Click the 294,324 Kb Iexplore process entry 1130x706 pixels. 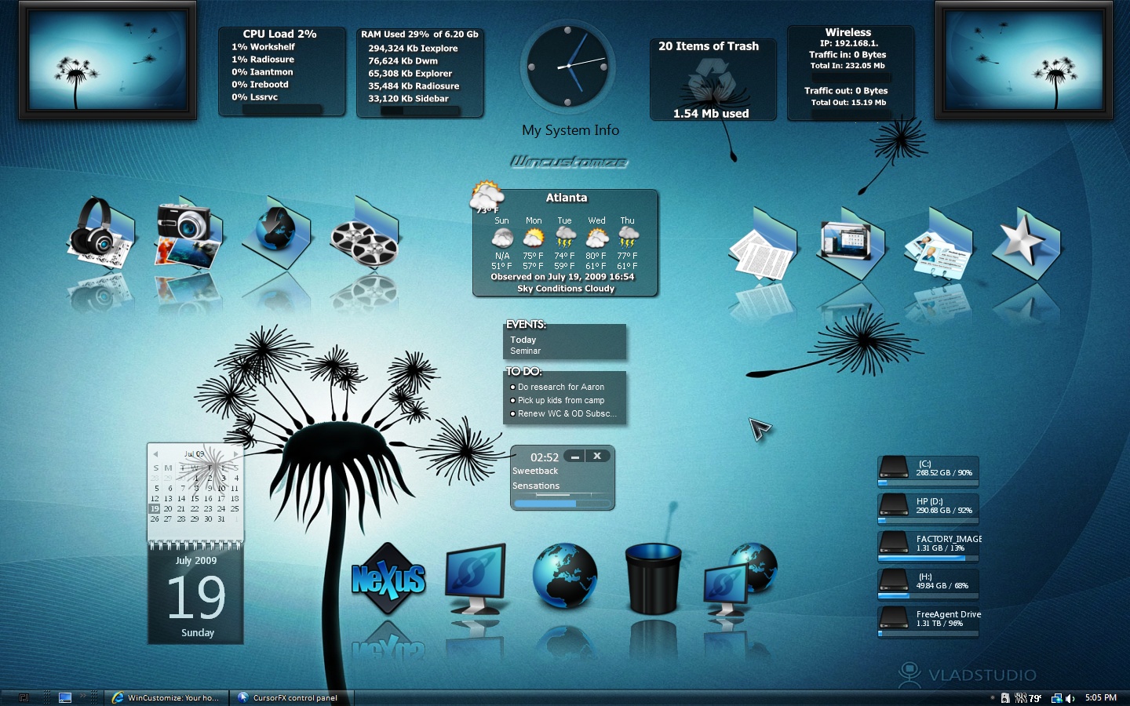coord(413,48)
